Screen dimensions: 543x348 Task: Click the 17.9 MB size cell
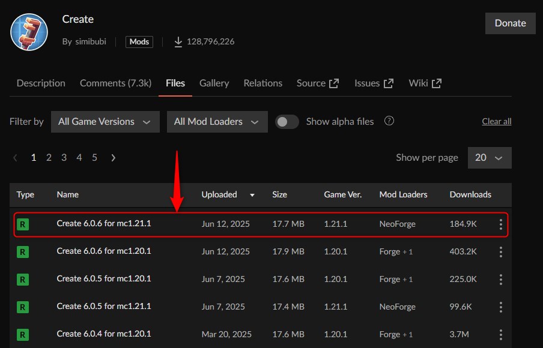[x=288, y=252]
